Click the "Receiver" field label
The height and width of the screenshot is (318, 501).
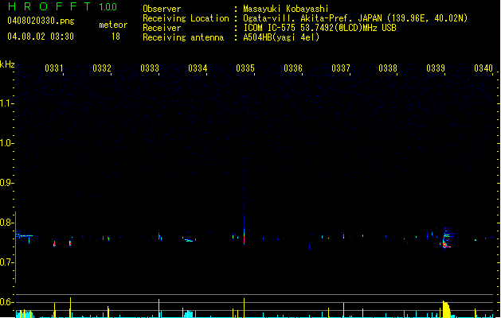coord(162,28)
